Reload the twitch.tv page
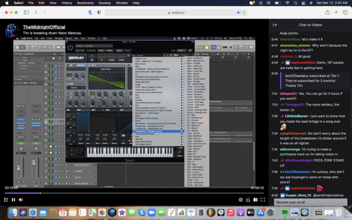Screen dimensions: 352x220 (x=244, y=12)
